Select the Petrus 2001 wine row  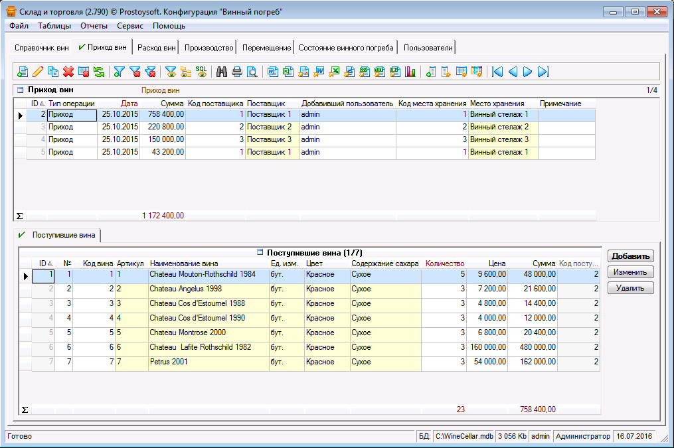[x=169, y=362]
